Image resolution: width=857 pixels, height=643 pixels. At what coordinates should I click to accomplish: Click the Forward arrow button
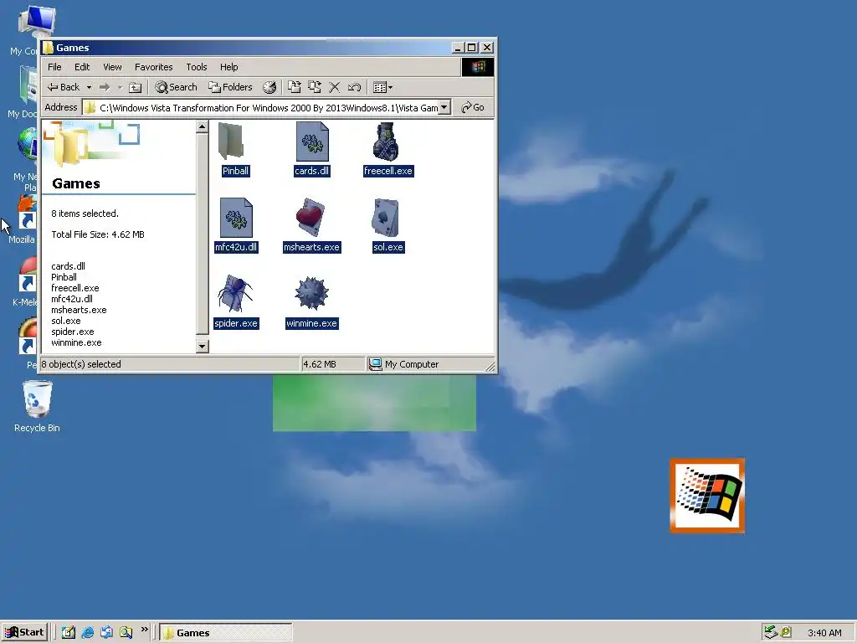(x=105, y=87)
